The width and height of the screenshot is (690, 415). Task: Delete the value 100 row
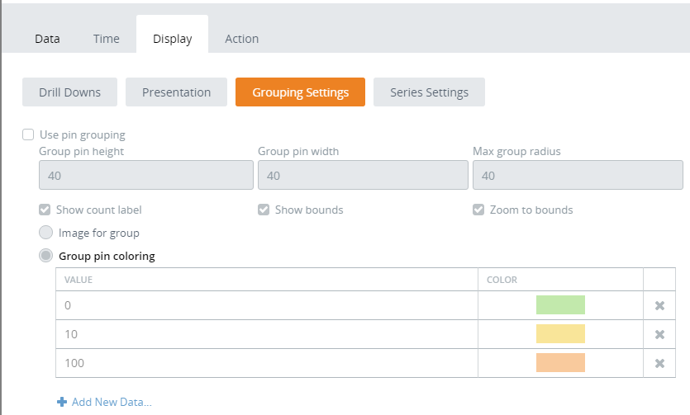click(x=659, y=363)
